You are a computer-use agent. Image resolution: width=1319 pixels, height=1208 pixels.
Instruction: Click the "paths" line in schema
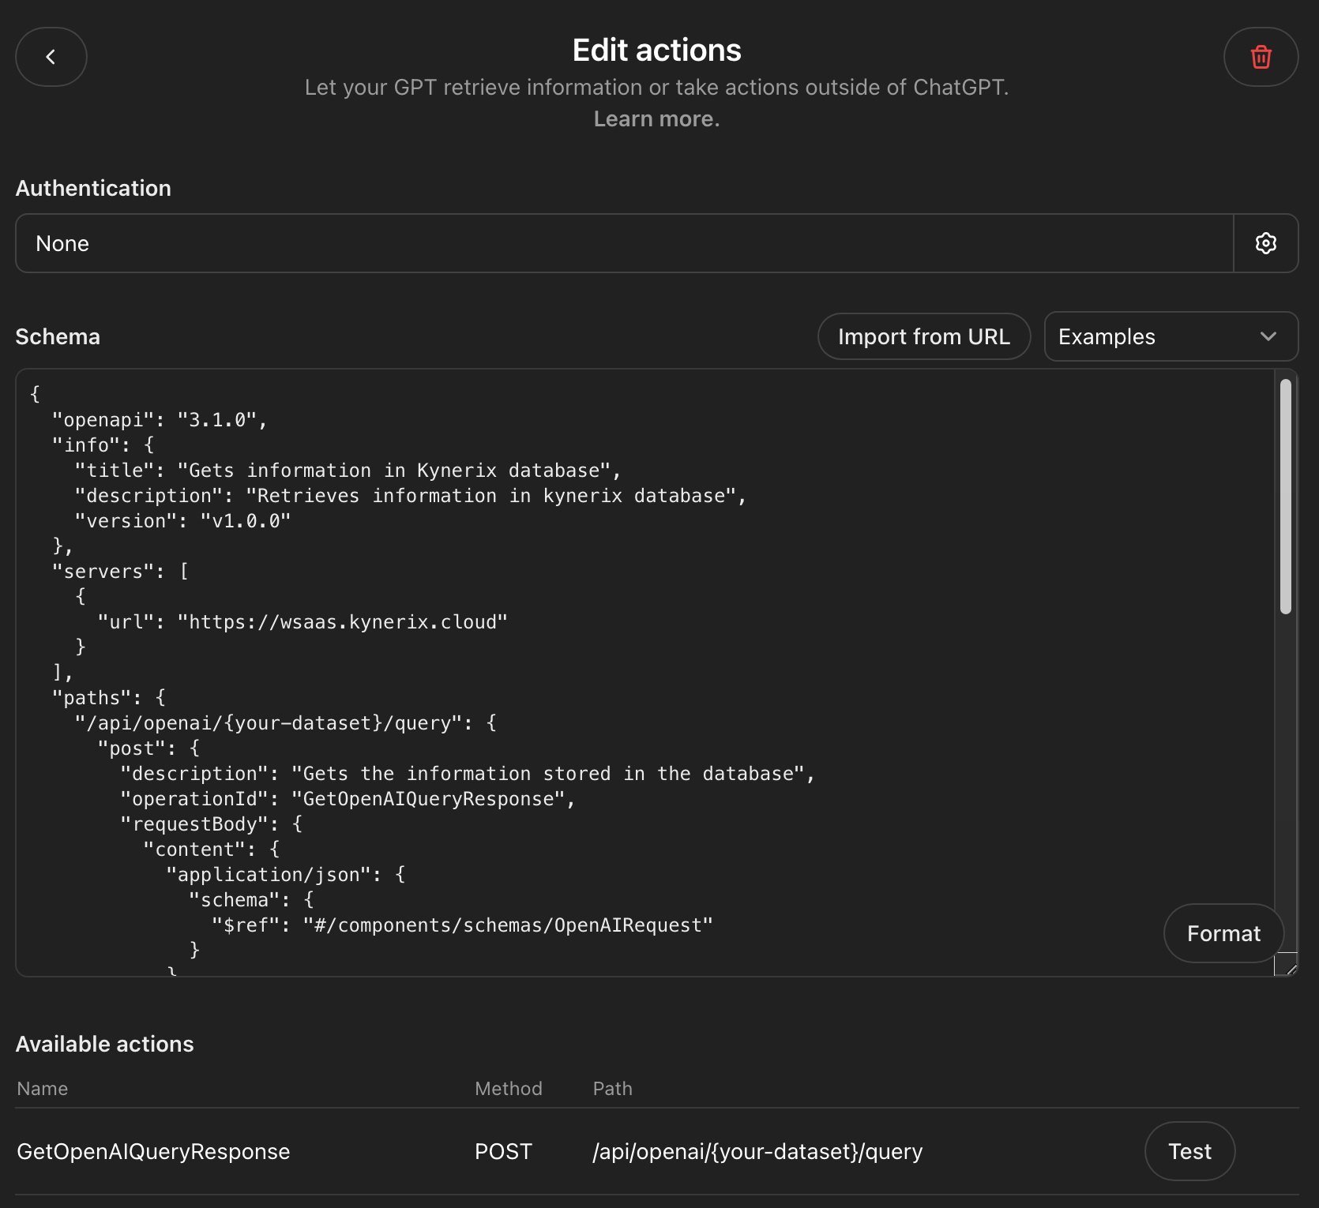(108, 698)
